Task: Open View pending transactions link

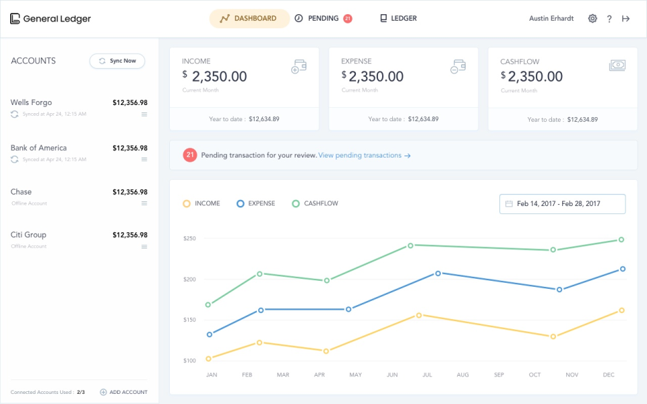Action: 365,156
